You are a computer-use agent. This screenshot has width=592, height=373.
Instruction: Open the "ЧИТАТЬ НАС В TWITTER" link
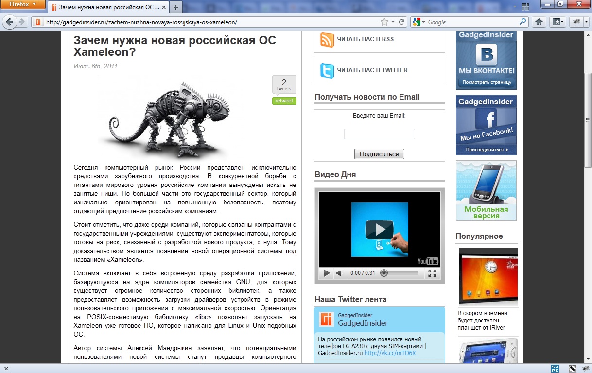coord(372,70)
